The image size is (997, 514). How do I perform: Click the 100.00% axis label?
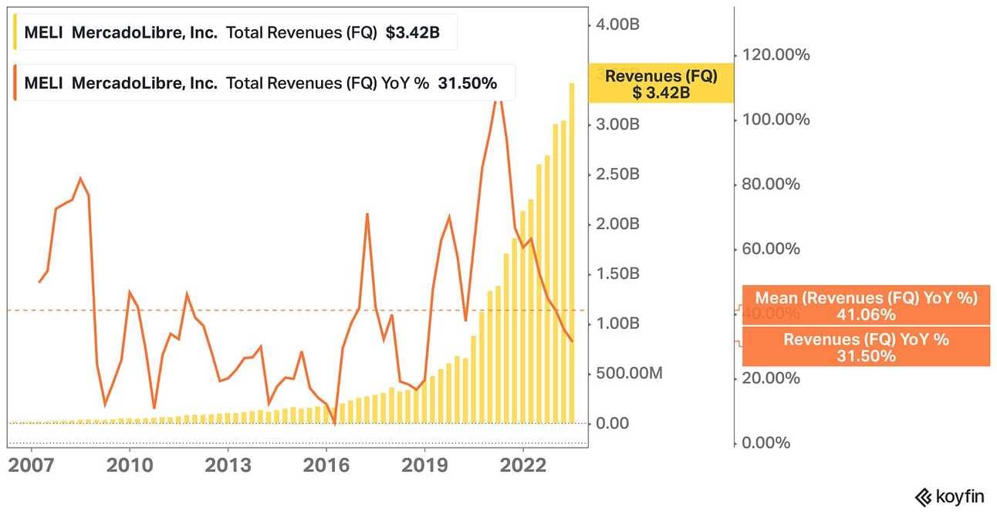pos(776,119)
